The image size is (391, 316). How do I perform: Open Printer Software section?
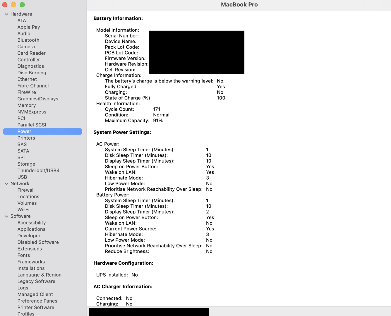pos(36,308)
